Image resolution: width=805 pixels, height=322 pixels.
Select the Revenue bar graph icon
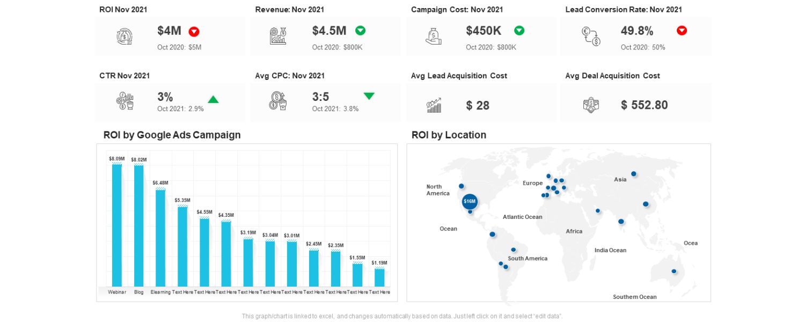coord(279,36)
